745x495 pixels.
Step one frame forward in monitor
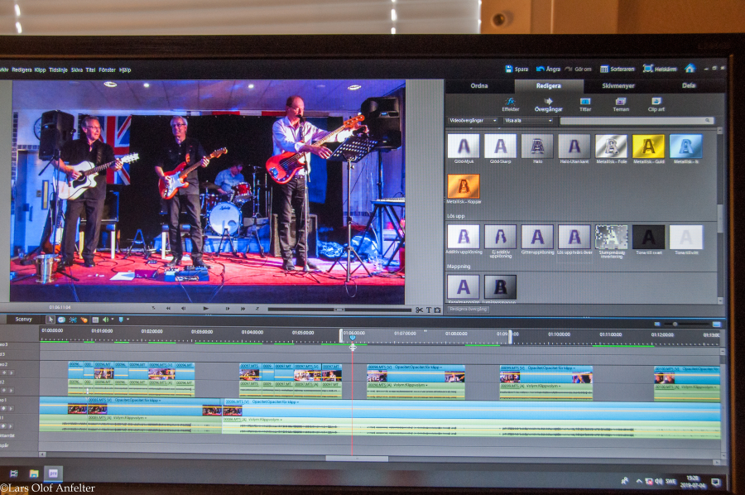[228, 308]
